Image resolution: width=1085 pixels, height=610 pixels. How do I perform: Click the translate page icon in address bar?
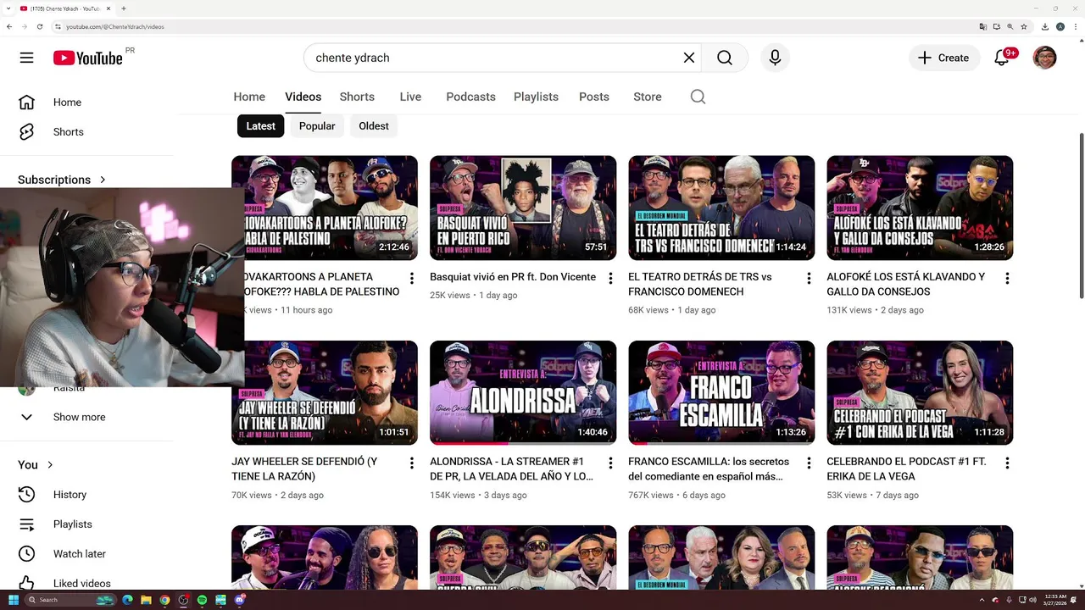983,26
